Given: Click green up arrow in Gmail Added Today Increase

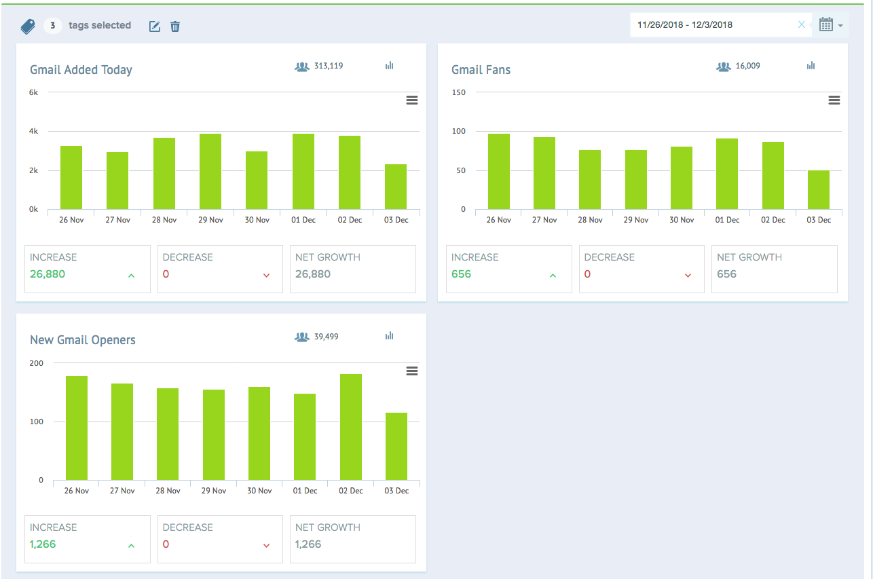Looking at the screenshot, I should (131, 276).
